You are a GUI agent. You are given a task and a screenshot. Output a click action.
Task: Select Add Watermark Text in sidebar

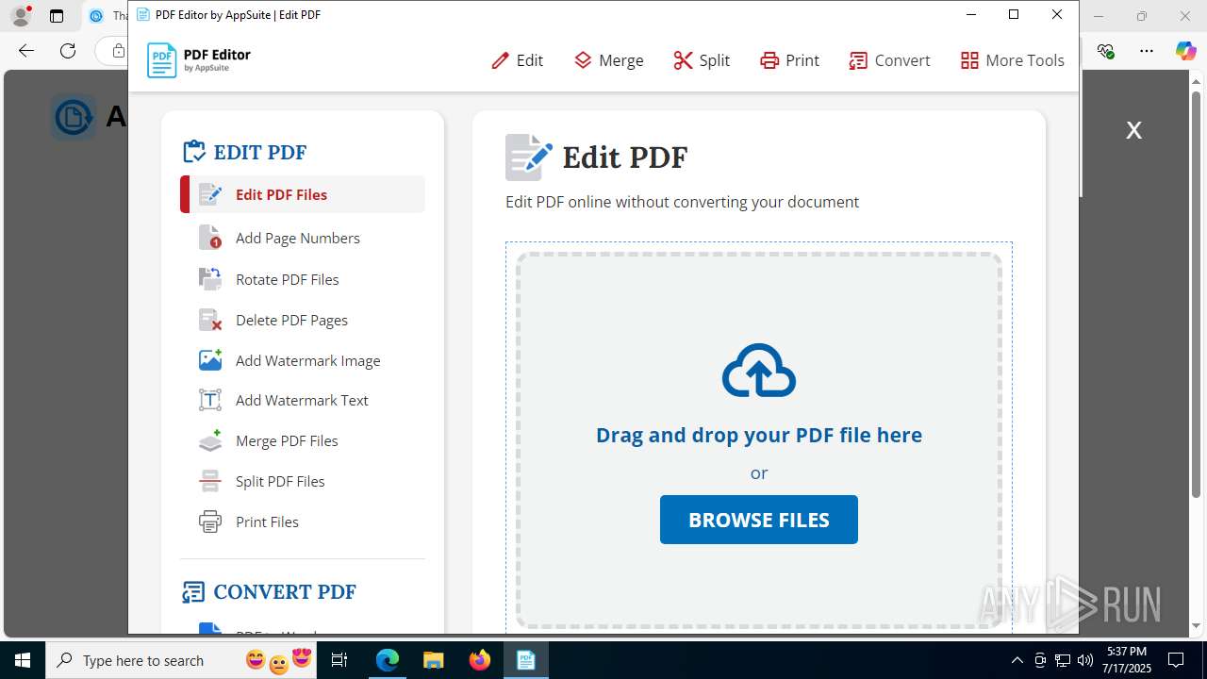[x=303, y=400]
